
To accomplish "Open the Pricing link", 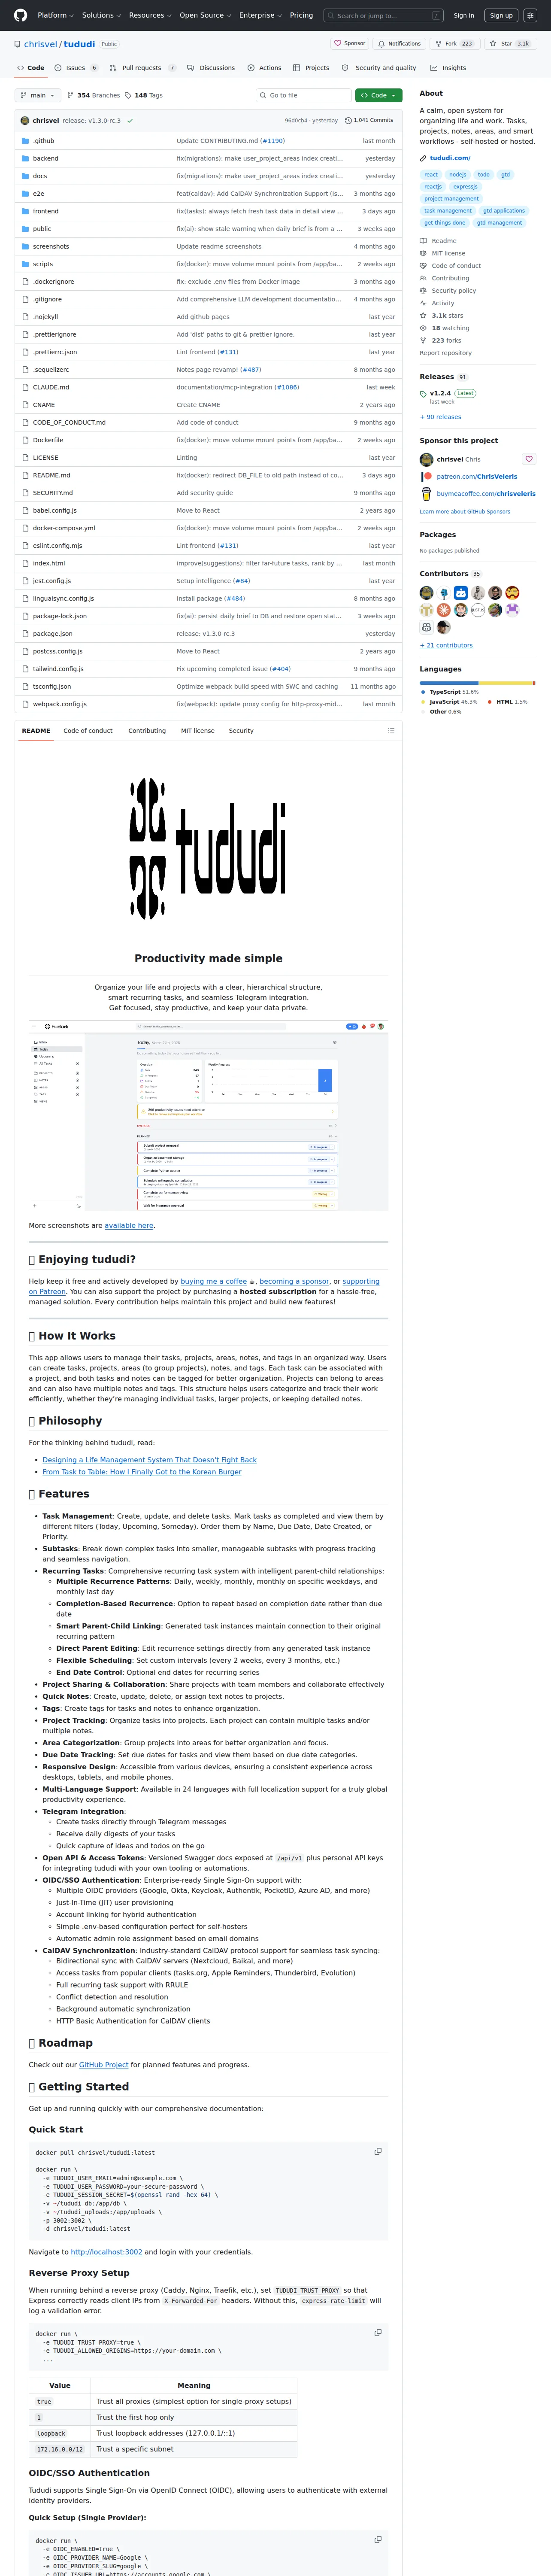I will (301, 15).
